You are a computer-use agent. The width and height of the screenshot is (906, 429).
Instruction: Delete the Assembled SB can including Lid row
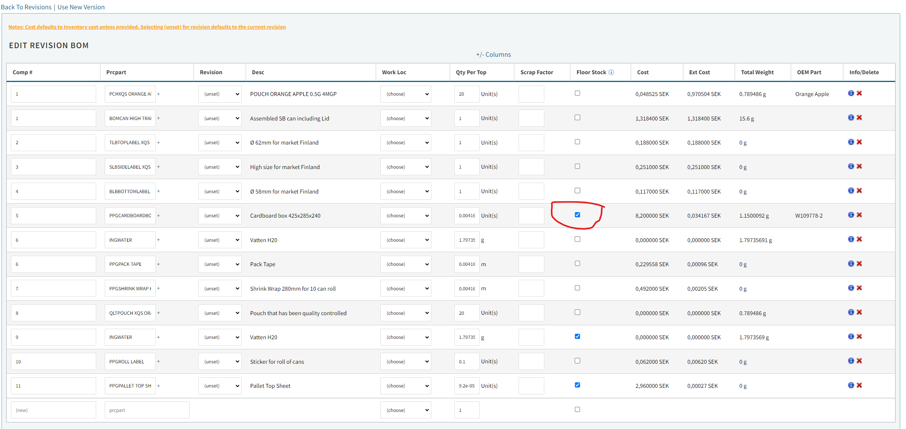coord(859,117)
